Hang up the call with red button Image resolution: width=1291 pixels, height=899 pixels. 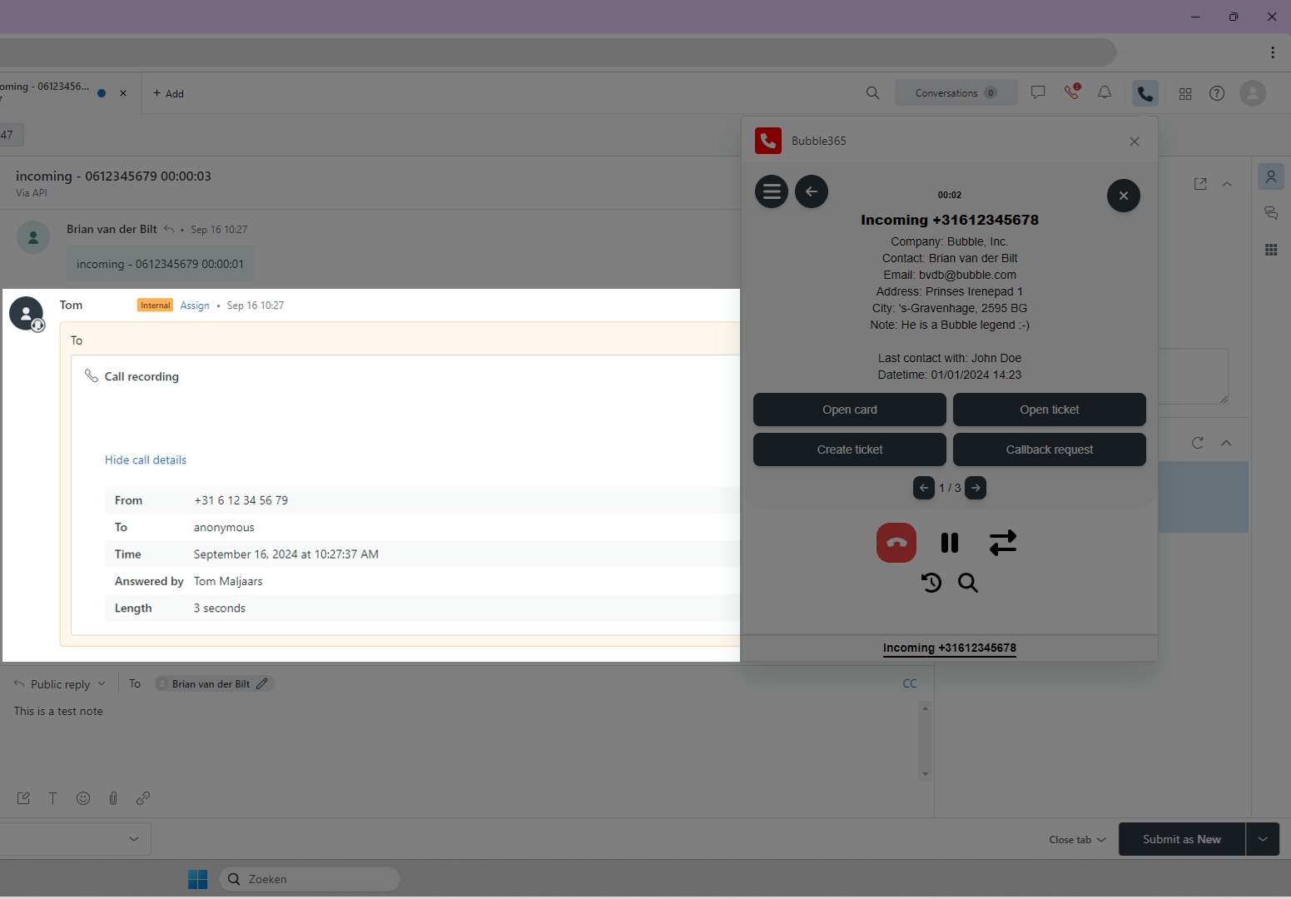coord(896,543)
